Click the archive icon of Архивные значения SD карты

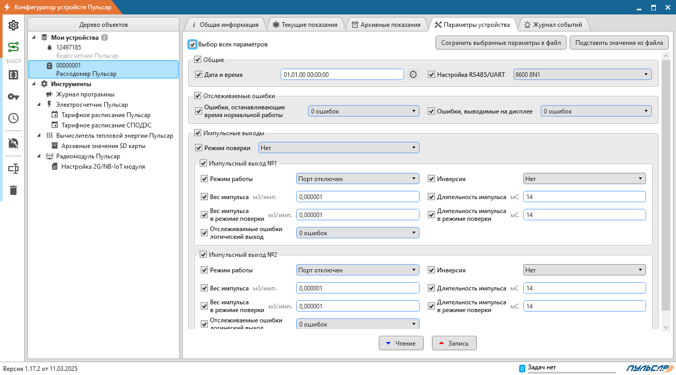55,146
